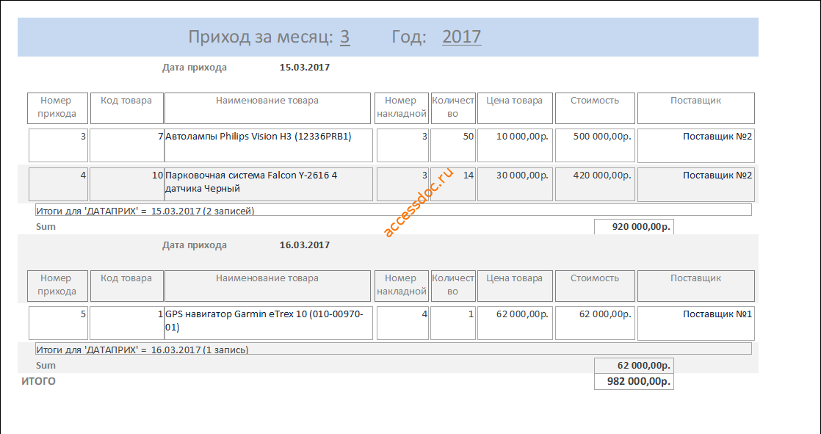The image size is (821, 434).
Task: Click the 'Наименование товара' header in the 16.03.2017 group
Action: point(267,286)
